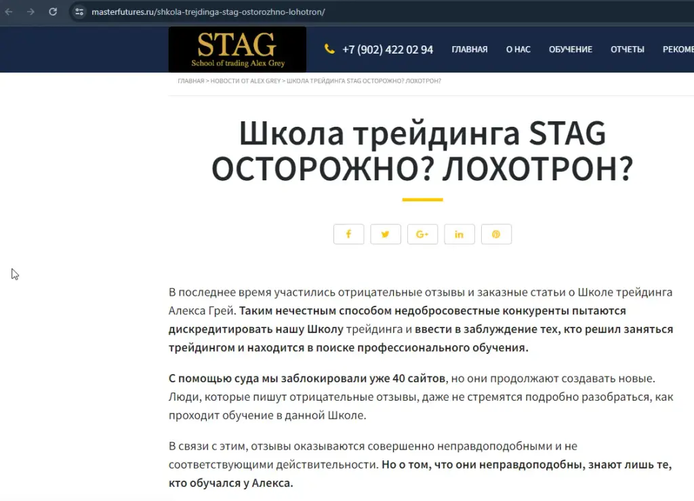
Task: Open the cut-off РЕКОМЕ menu item
Action: [x=678, y=49]
